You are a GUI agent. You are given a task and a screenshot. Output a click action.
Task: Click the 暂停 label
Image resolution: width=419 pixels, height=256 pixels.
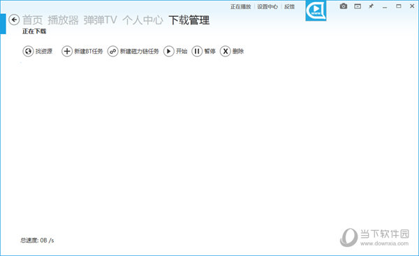209,51
